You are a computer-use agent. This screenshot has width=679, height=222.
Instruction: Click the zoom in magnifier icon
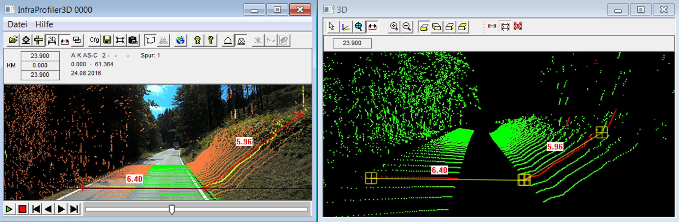pos(394,26)
